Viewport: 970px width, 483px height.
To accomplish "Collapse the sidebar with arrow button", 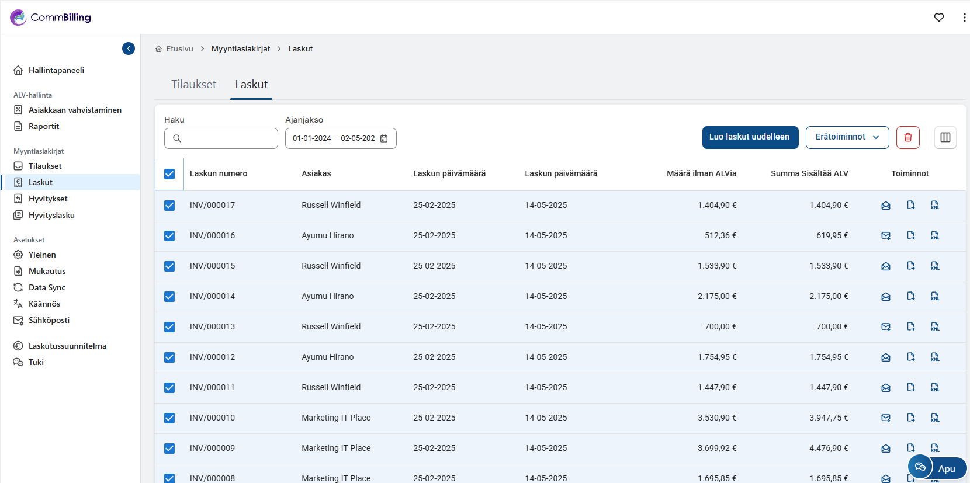I will tap(129, 48).
